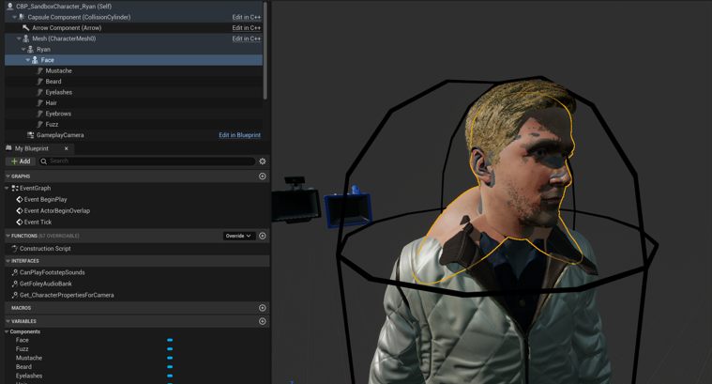Collapse the Mesh (CharacterMesh0) node
The height and width of the screenshot is (384, 712).
[19, 38]
